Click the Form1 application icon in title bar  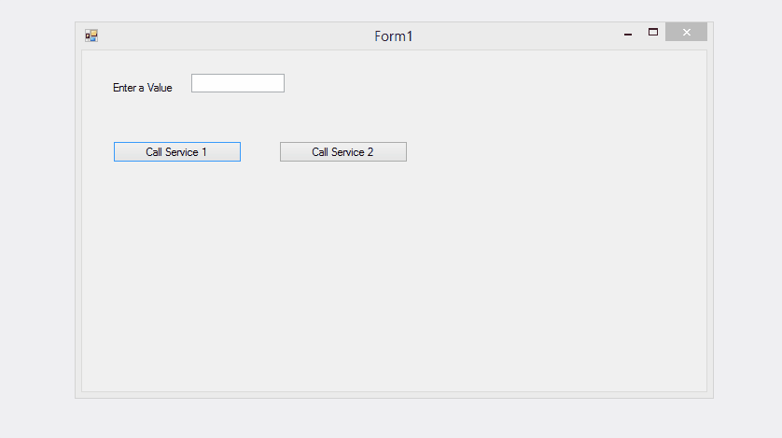(91, 35)
